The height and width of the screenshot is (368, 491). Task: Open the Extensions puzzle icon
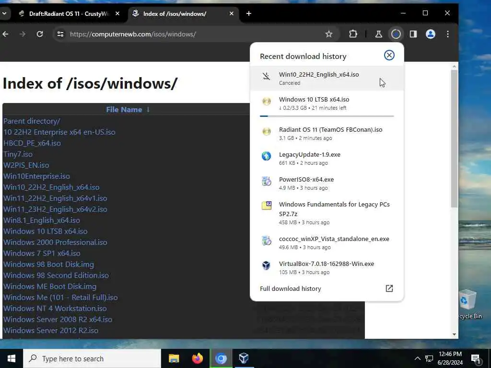coord(353,34)
